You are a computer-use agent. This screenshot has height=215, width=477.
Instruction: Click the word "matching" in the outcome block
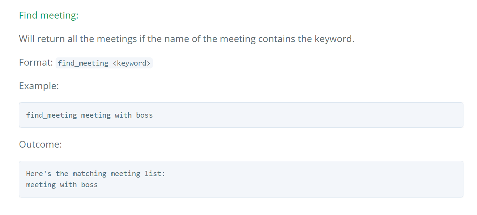coord(89,174)
